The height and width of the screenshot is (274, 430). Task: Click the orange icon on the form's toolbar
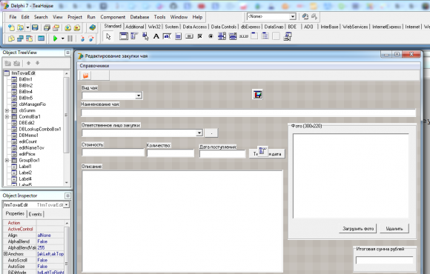pyautogui.click(x=85, y=76)
